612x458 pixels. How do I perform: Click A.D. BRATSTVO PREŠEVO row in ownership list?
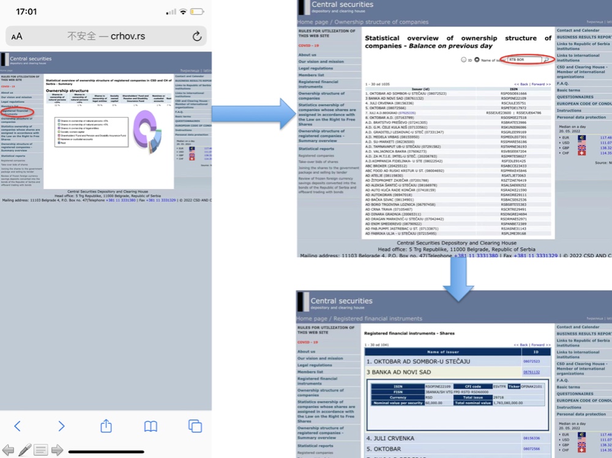point(458,122)
